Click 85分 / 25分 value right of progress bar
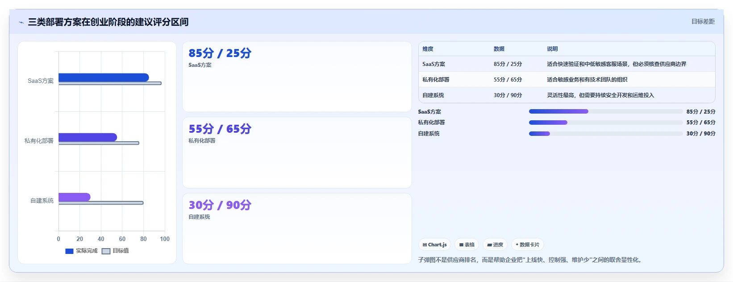 coord(701,112)
